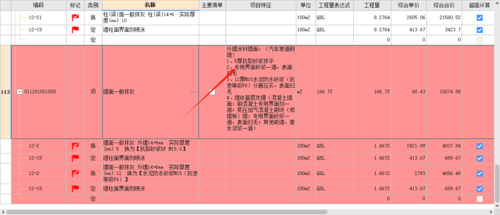Tick the 超高计算 box in the unhighlighted blank 定 row

[x=480, y=40]
